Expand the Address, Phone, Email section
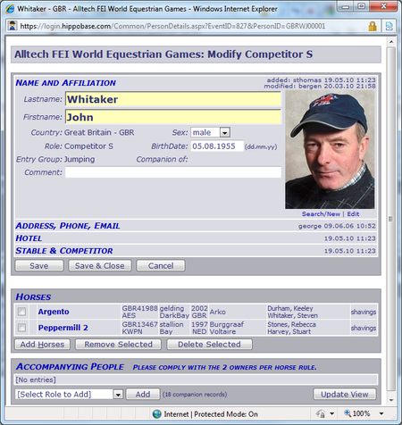Viewport: 402px width, 425px height. pyautogui.click(x=68, y=226)
